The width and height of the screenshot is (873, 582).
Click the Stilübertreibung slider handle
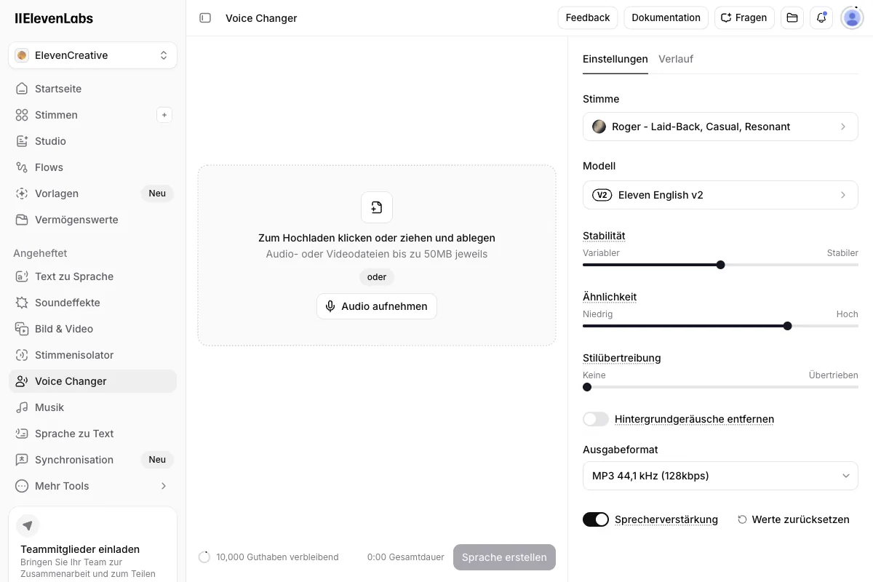[x=587, y=387]
